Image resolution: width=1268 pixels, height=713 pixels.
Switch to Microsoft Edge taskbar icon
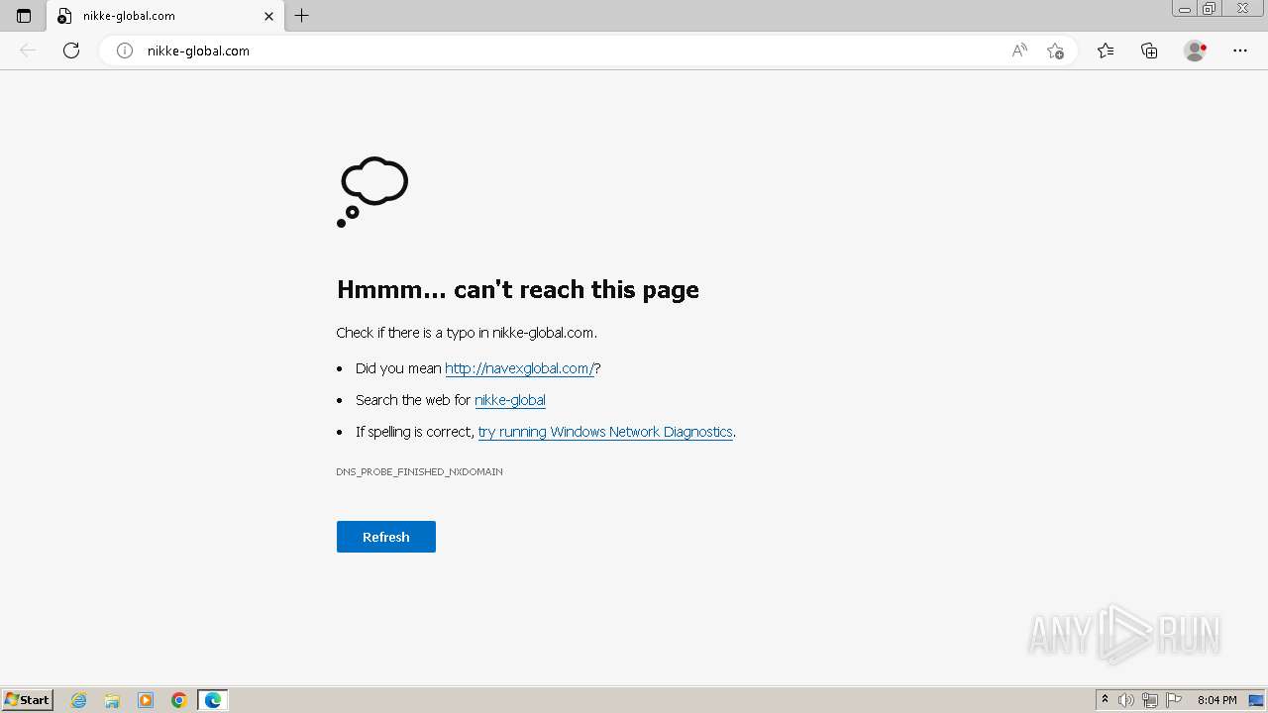[213, 700]
